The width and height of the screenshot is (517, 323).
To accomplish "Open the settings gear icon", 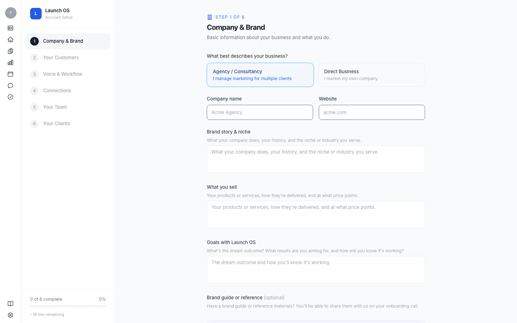I will point(10,315).
